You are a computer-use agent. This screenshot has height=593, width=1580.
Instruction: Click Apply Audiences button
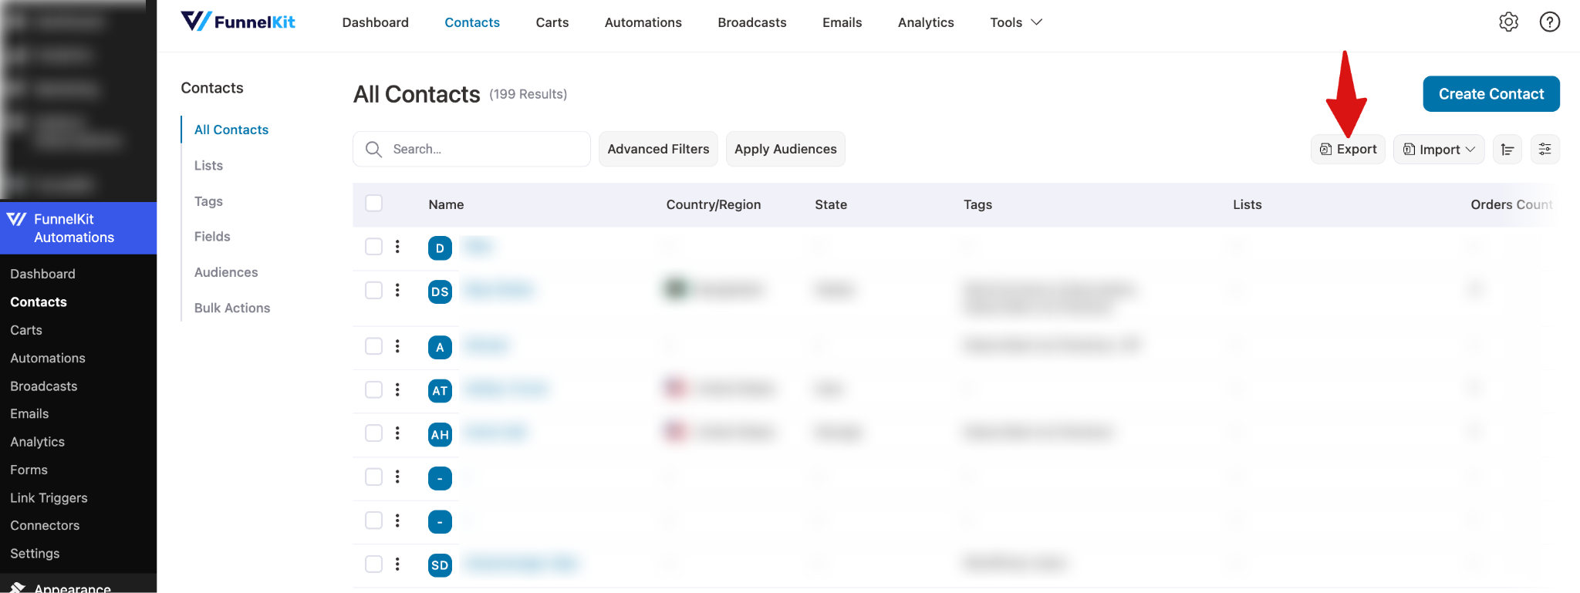(x=785, y=149)
